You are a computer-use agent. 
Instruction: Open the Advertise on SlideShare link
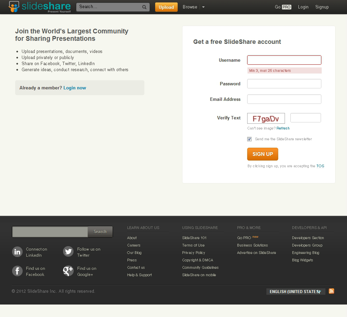[257, 253]
